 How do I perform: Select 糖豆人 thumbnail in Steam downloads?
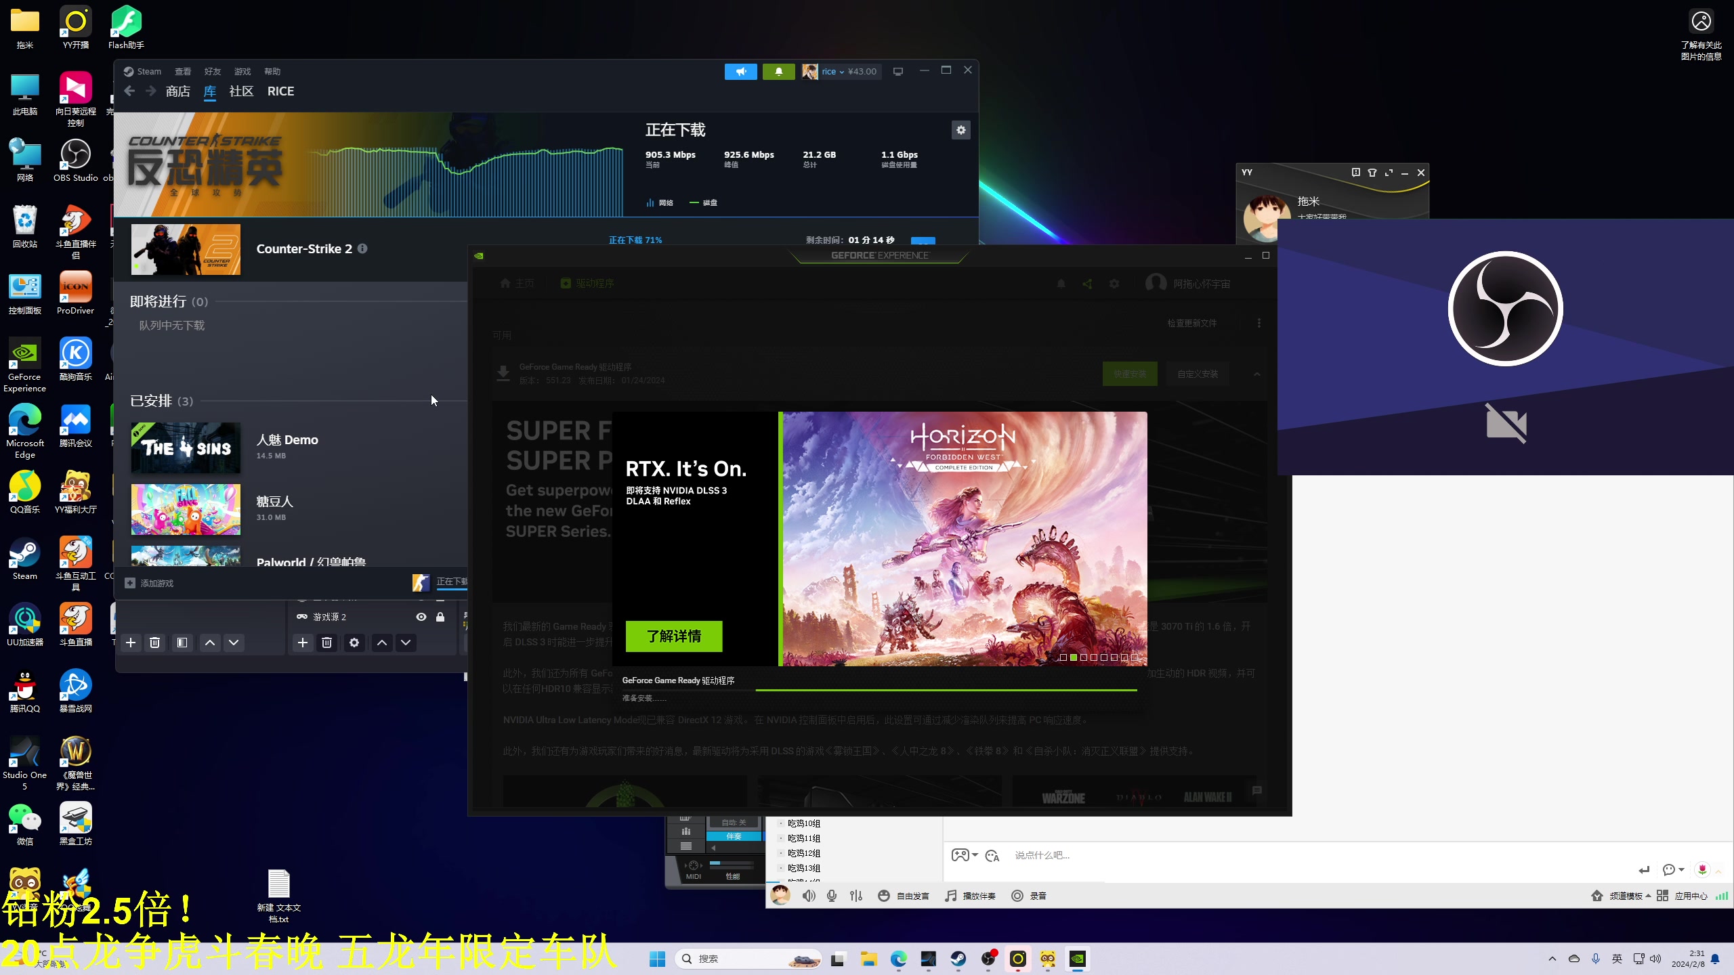pyautogui.click(x=186, y=509)
